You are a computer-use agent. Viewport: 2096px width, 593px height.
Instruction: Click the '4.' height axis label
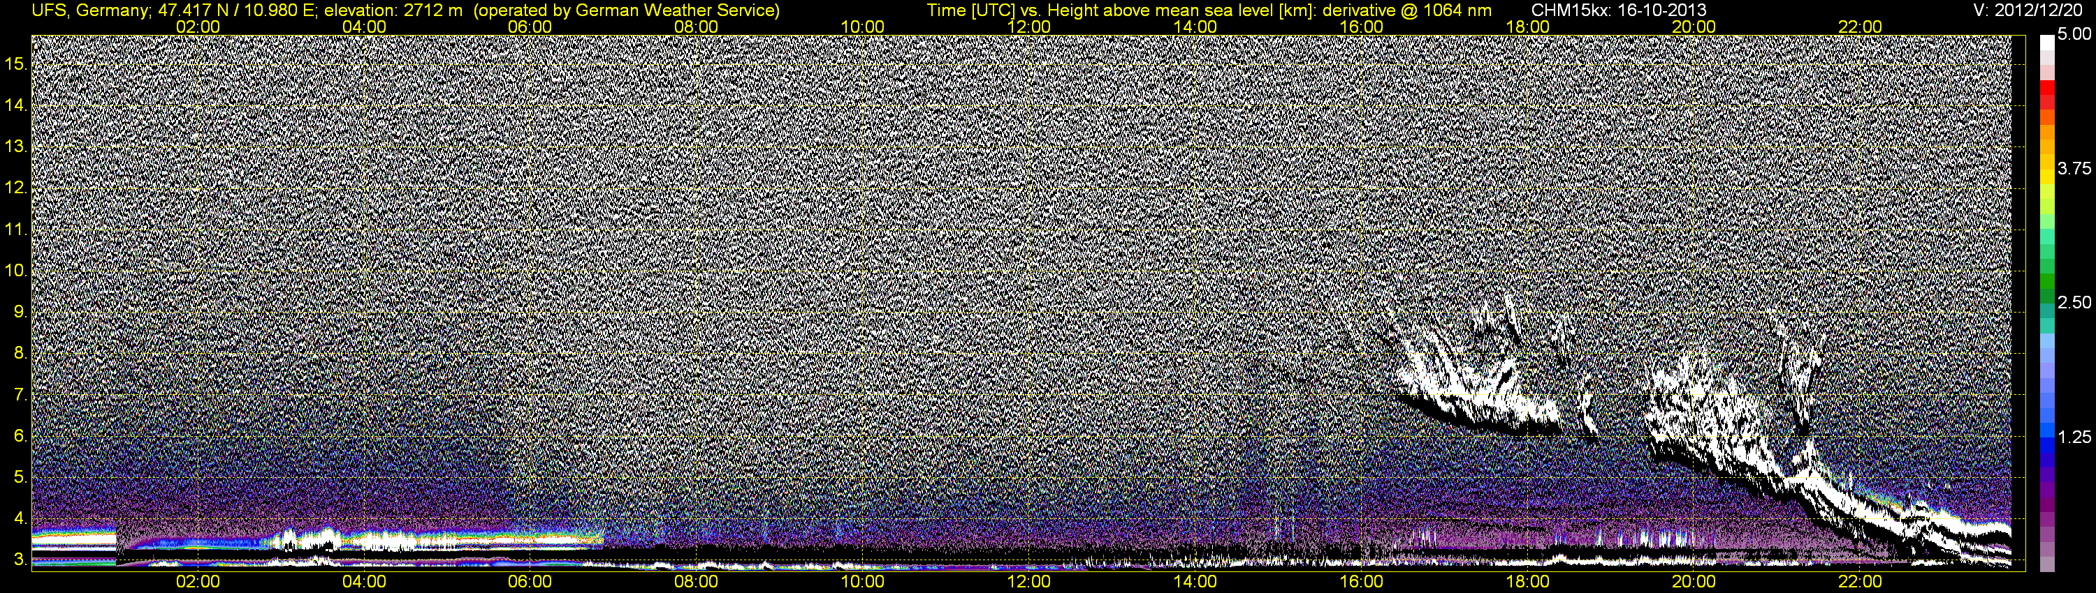coord(20,518)
